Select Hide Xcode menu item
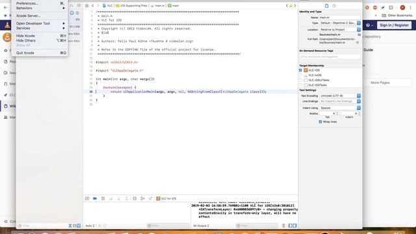 [40, 36]
